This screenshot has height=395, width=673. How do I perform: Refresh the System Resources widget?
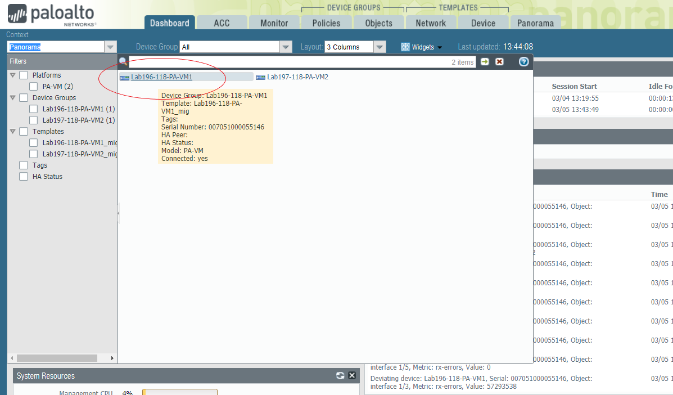click(340, 375)
